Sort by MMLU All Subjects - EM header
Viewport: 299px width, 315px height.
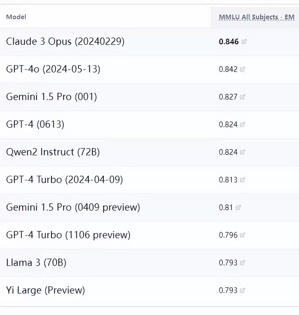click(x=257, y=17)
